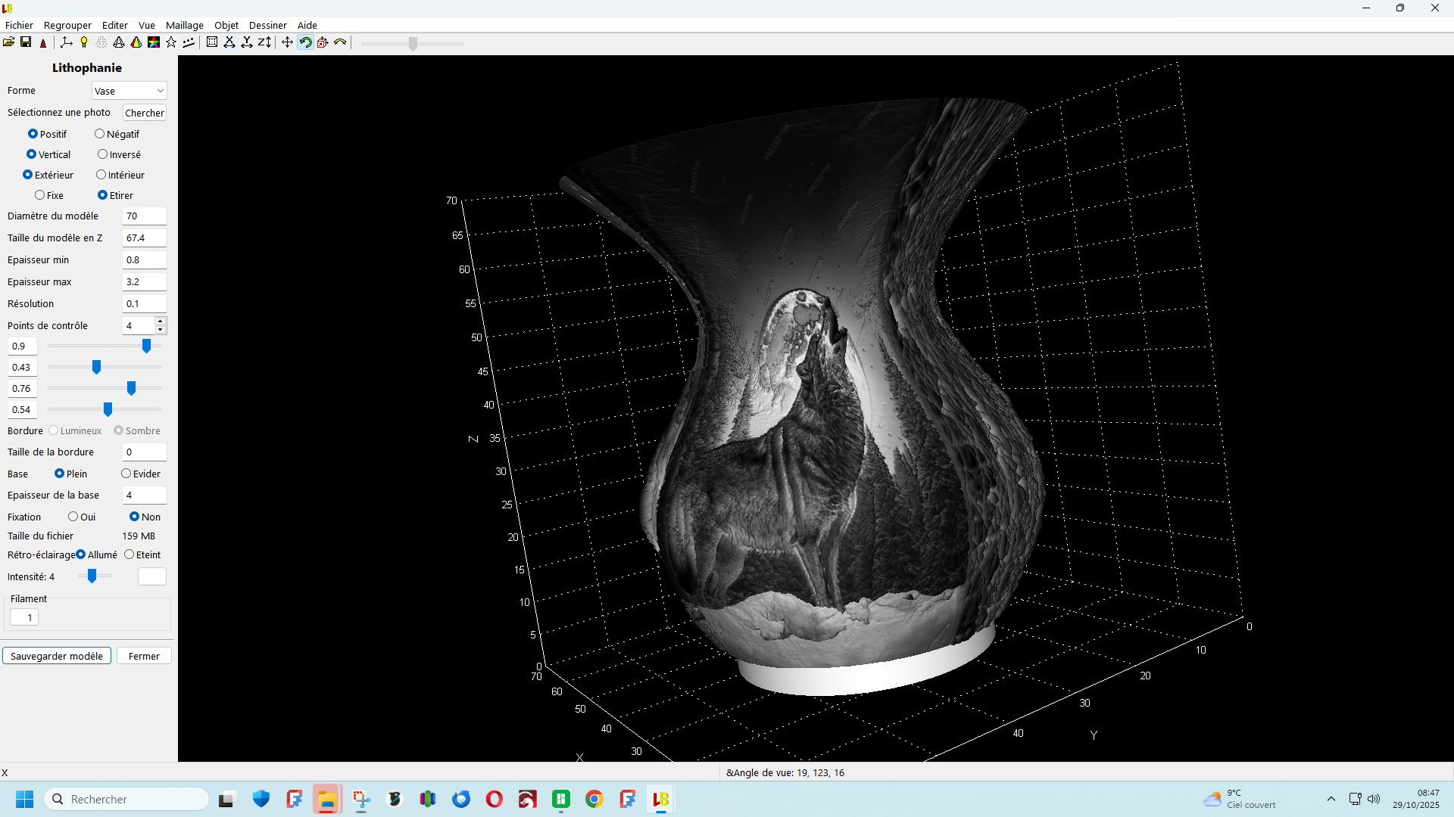1454x817 pixels.
Task: Click the Z axis view icon
Action: tap(264, 42)
